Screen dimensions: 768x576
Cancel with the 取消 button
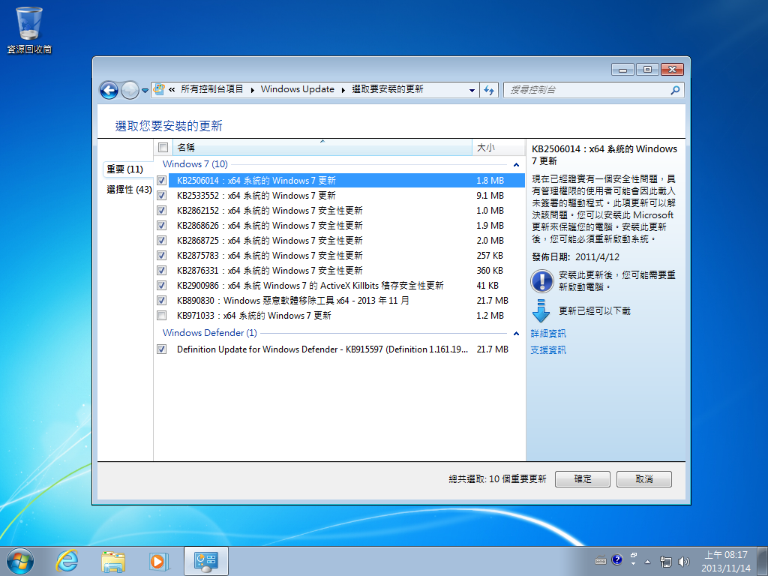point(644,479)
